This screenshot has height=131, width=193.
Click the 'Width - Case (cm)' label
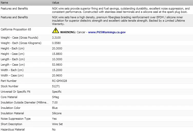point(12,76)
